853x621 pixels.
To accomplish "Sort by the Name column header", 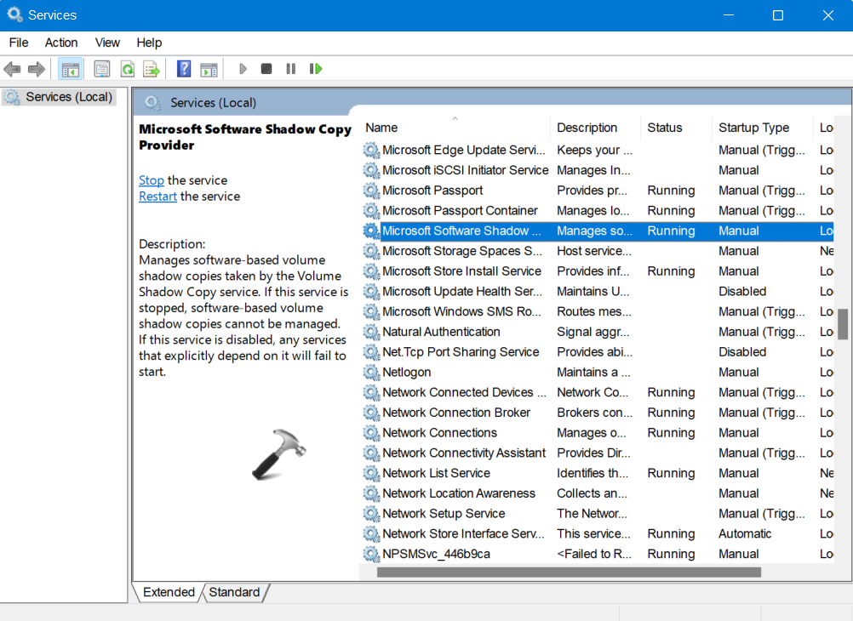I will [381, 128].
